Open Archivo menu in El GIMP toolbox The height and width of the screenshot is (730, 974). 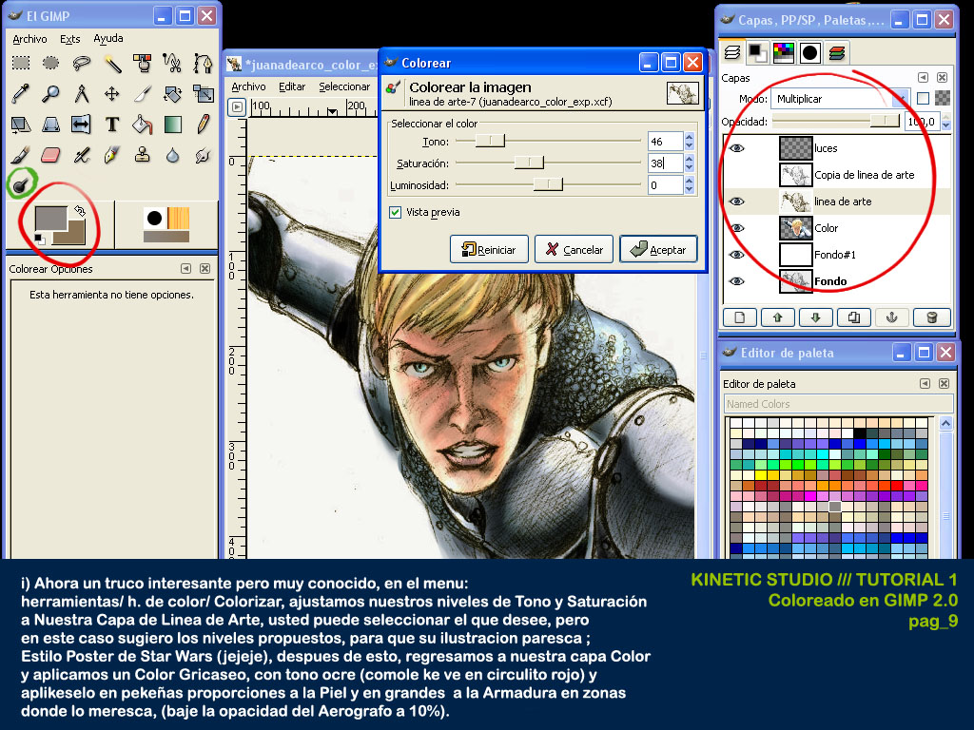tap(29, 39)
